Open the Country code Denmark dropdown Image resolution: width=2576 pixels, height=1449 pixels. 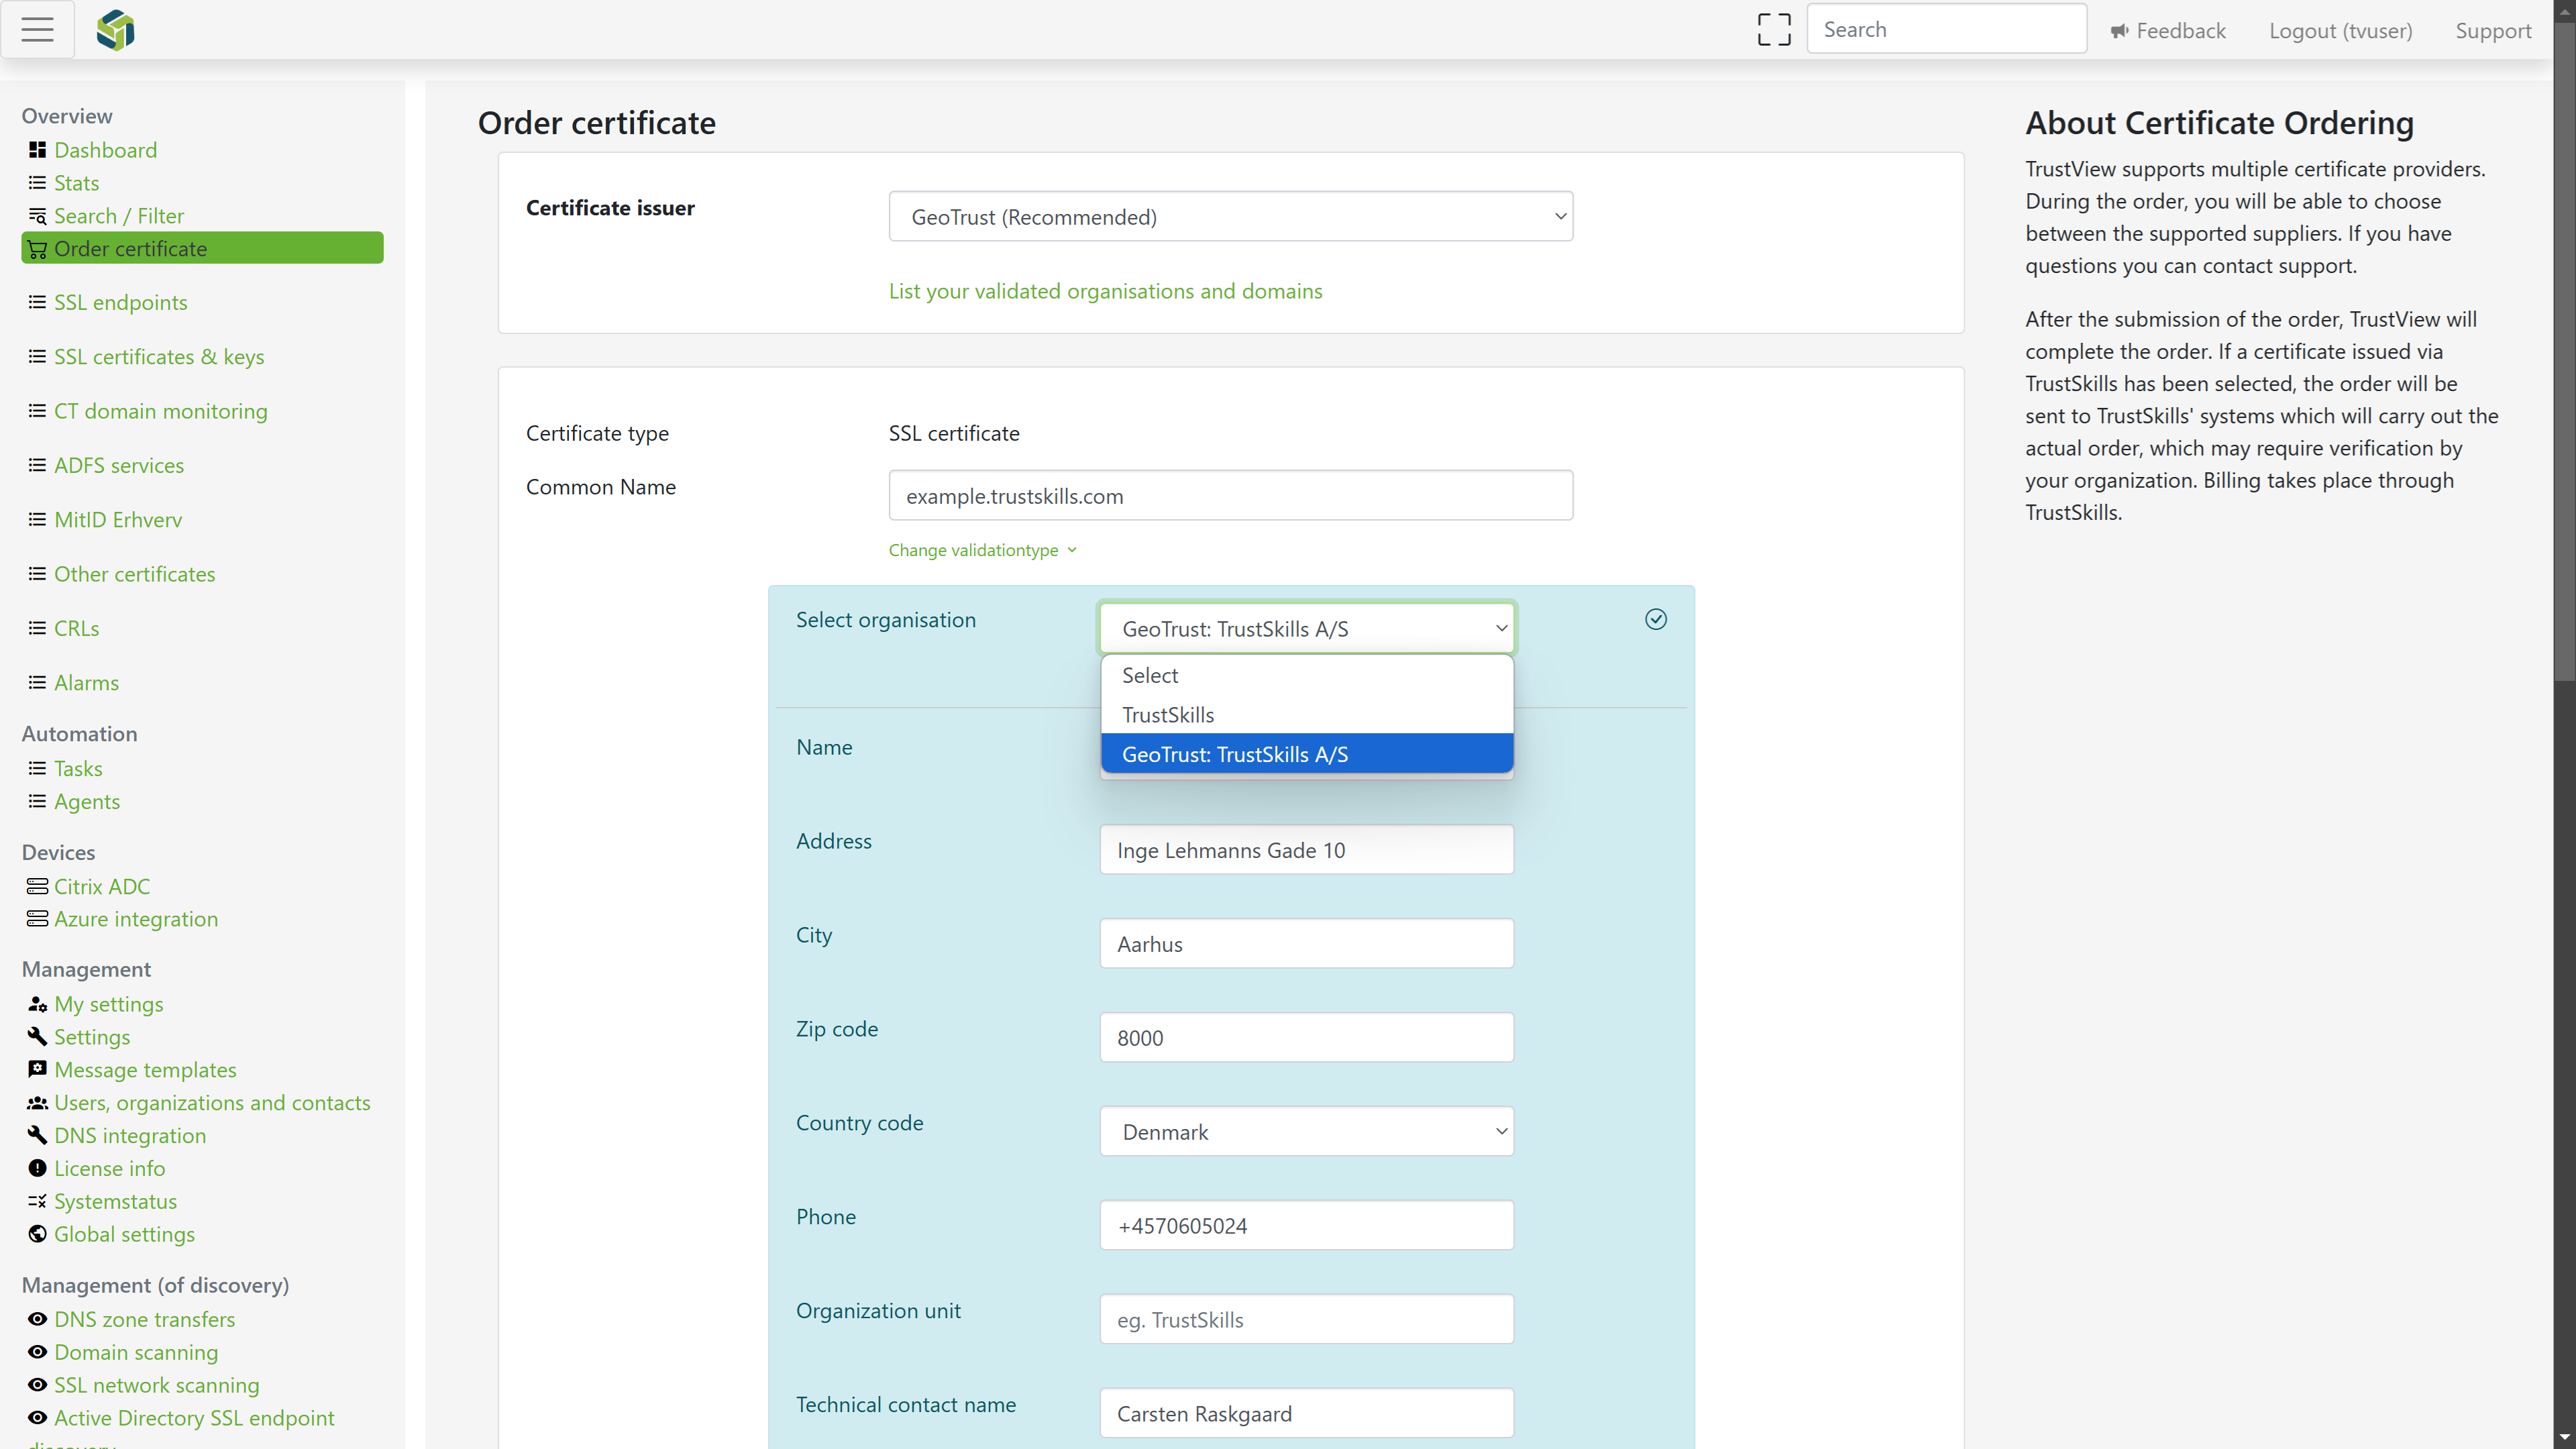coord(1306,1132)
